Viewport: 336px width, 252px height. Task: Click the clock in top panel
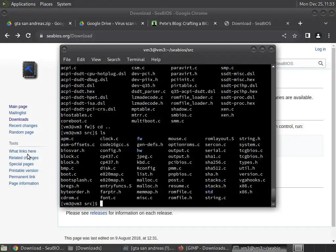[317, 4]
